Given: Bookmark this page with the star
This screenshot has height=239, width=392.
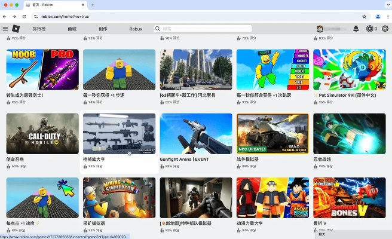Looking at the screenshot, I should [x=365, y=17].
